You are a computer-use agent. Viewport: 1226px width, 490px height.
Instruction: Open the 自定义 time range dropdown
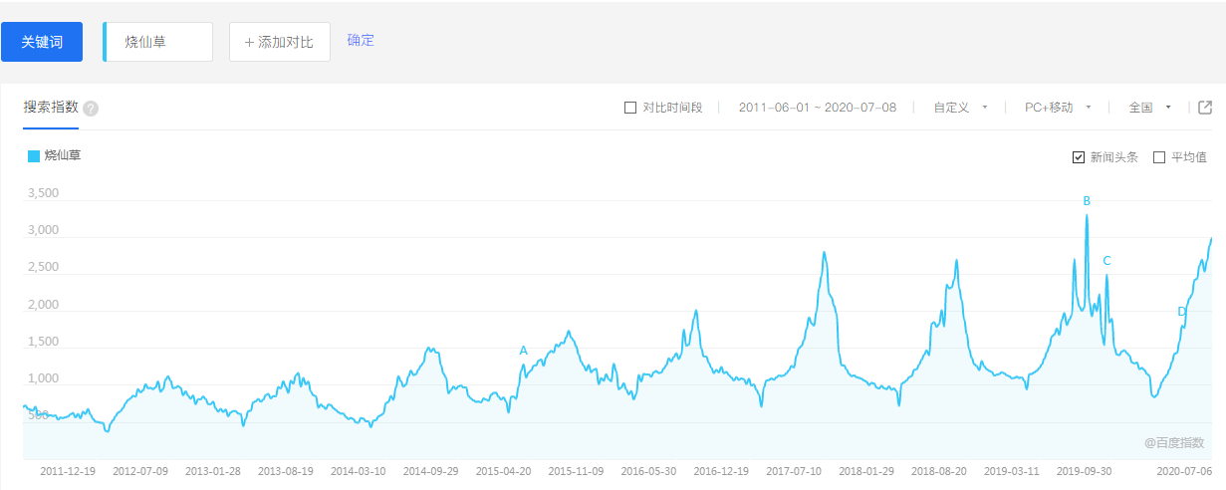pyautogui.click(x=961, y=108)
